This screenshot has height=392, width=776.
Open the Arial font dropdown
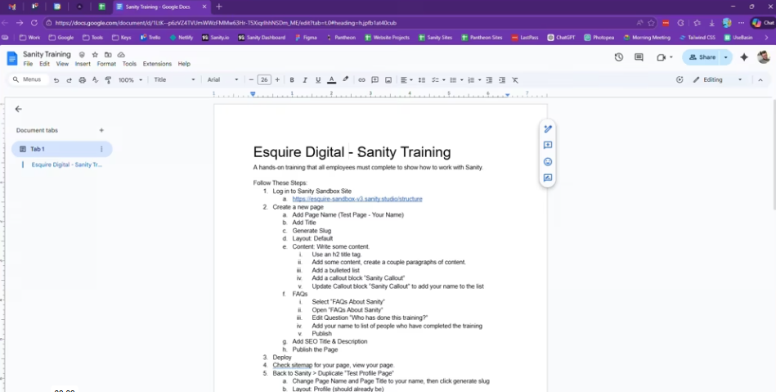(x=222, y=79)
